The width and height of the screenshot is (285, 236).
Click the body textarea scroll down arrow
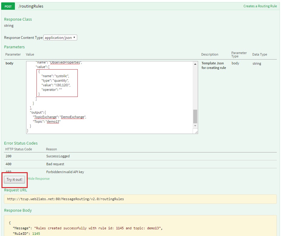(x=195, y=126)
